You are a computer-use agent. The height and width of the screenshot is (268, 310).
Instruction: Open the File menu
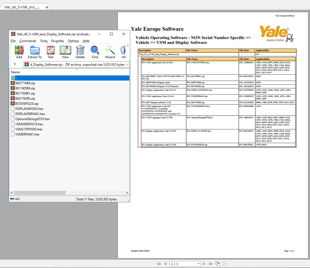point(13,41)
